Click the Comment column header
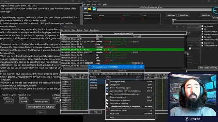 tap(159, 36)
